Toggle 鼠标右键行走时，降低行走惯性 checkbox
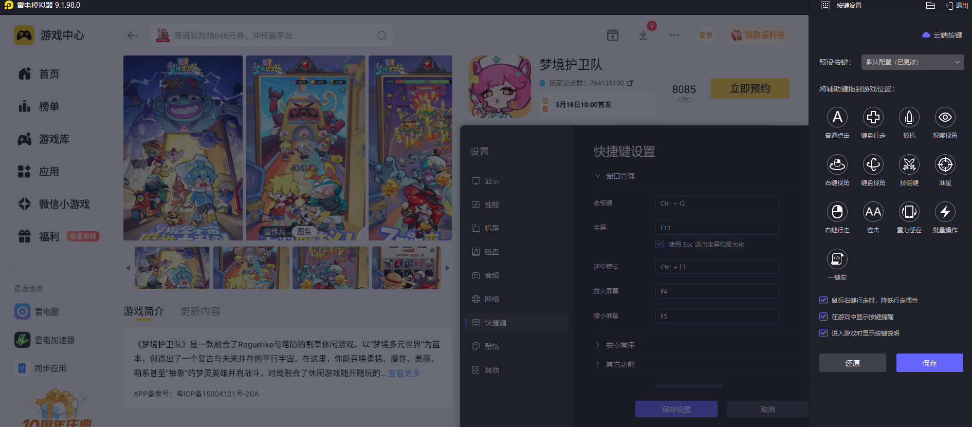The height and width of the screenshot is (427, 972). click(823, 300)
